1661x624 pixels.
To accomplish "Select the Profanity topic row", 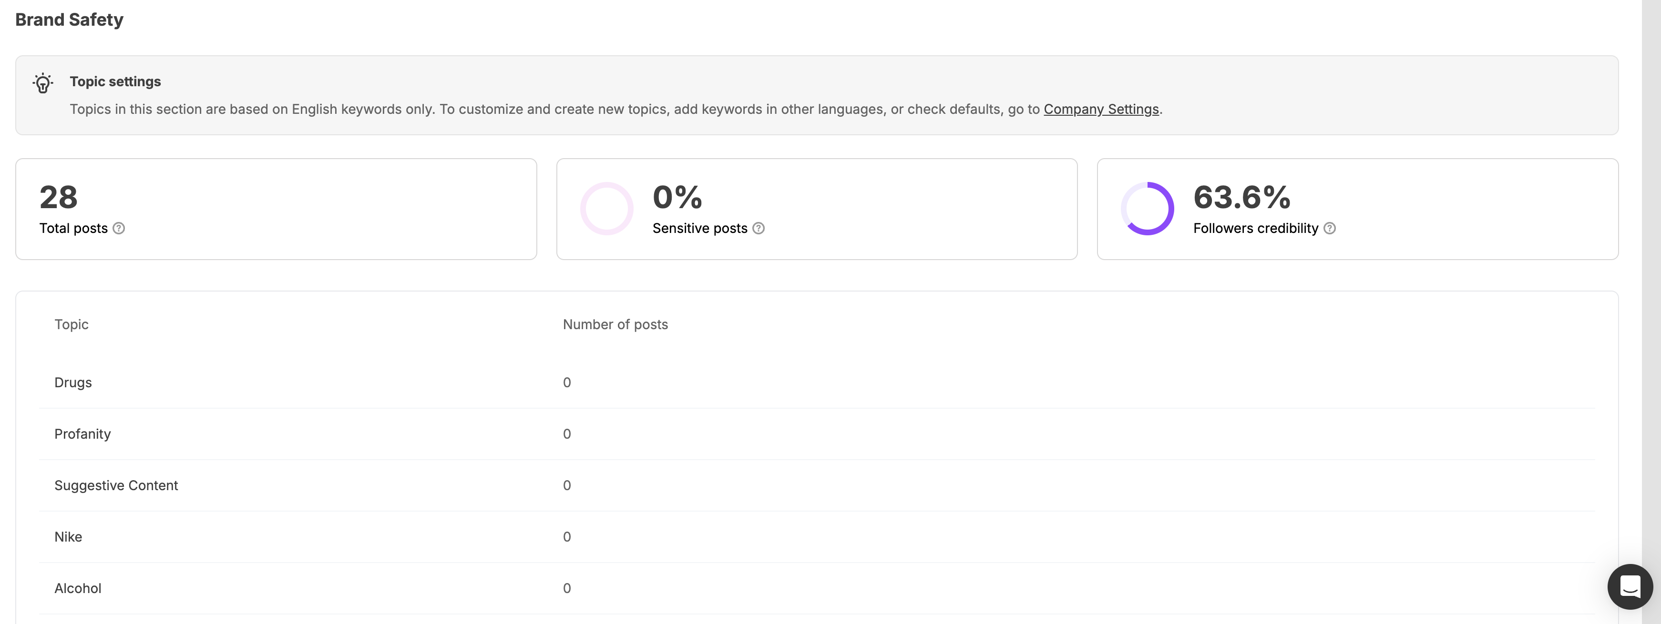I will 816,434.
